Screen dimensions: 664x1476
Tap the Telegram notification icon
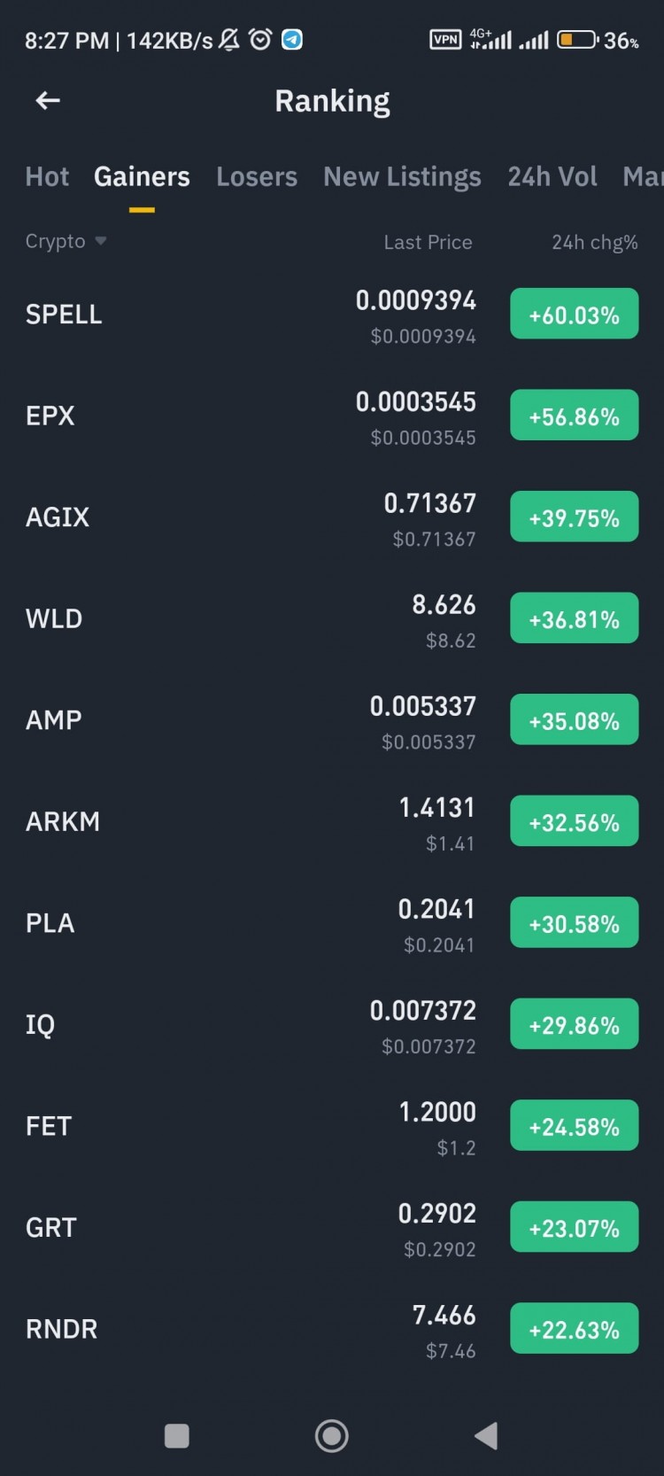tap(292, 40)
